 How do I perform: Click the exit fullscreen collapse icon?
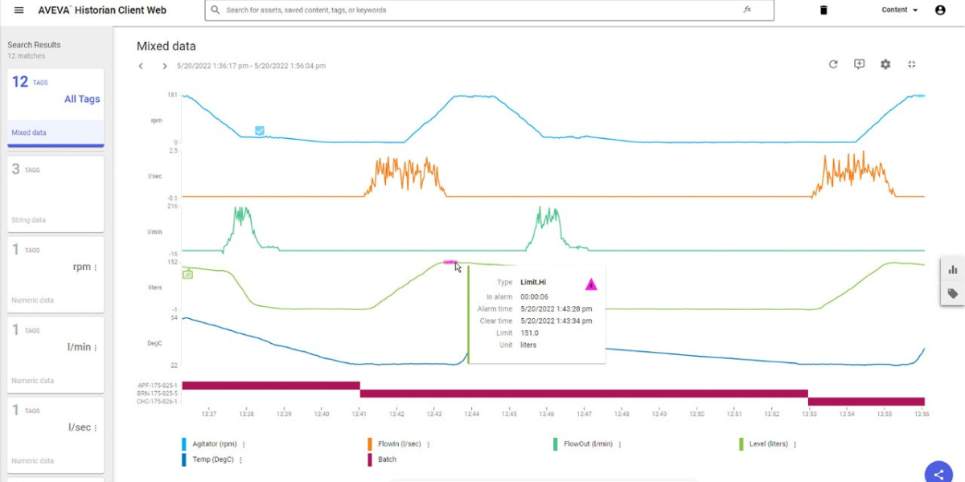click(912, 64)
